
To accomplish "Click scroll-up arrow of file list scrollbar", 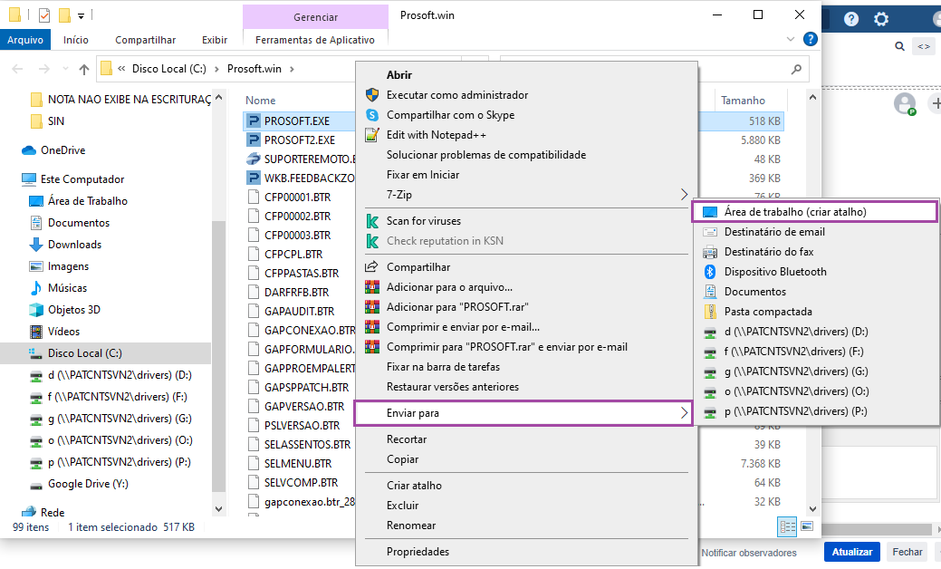I will 812,97.
